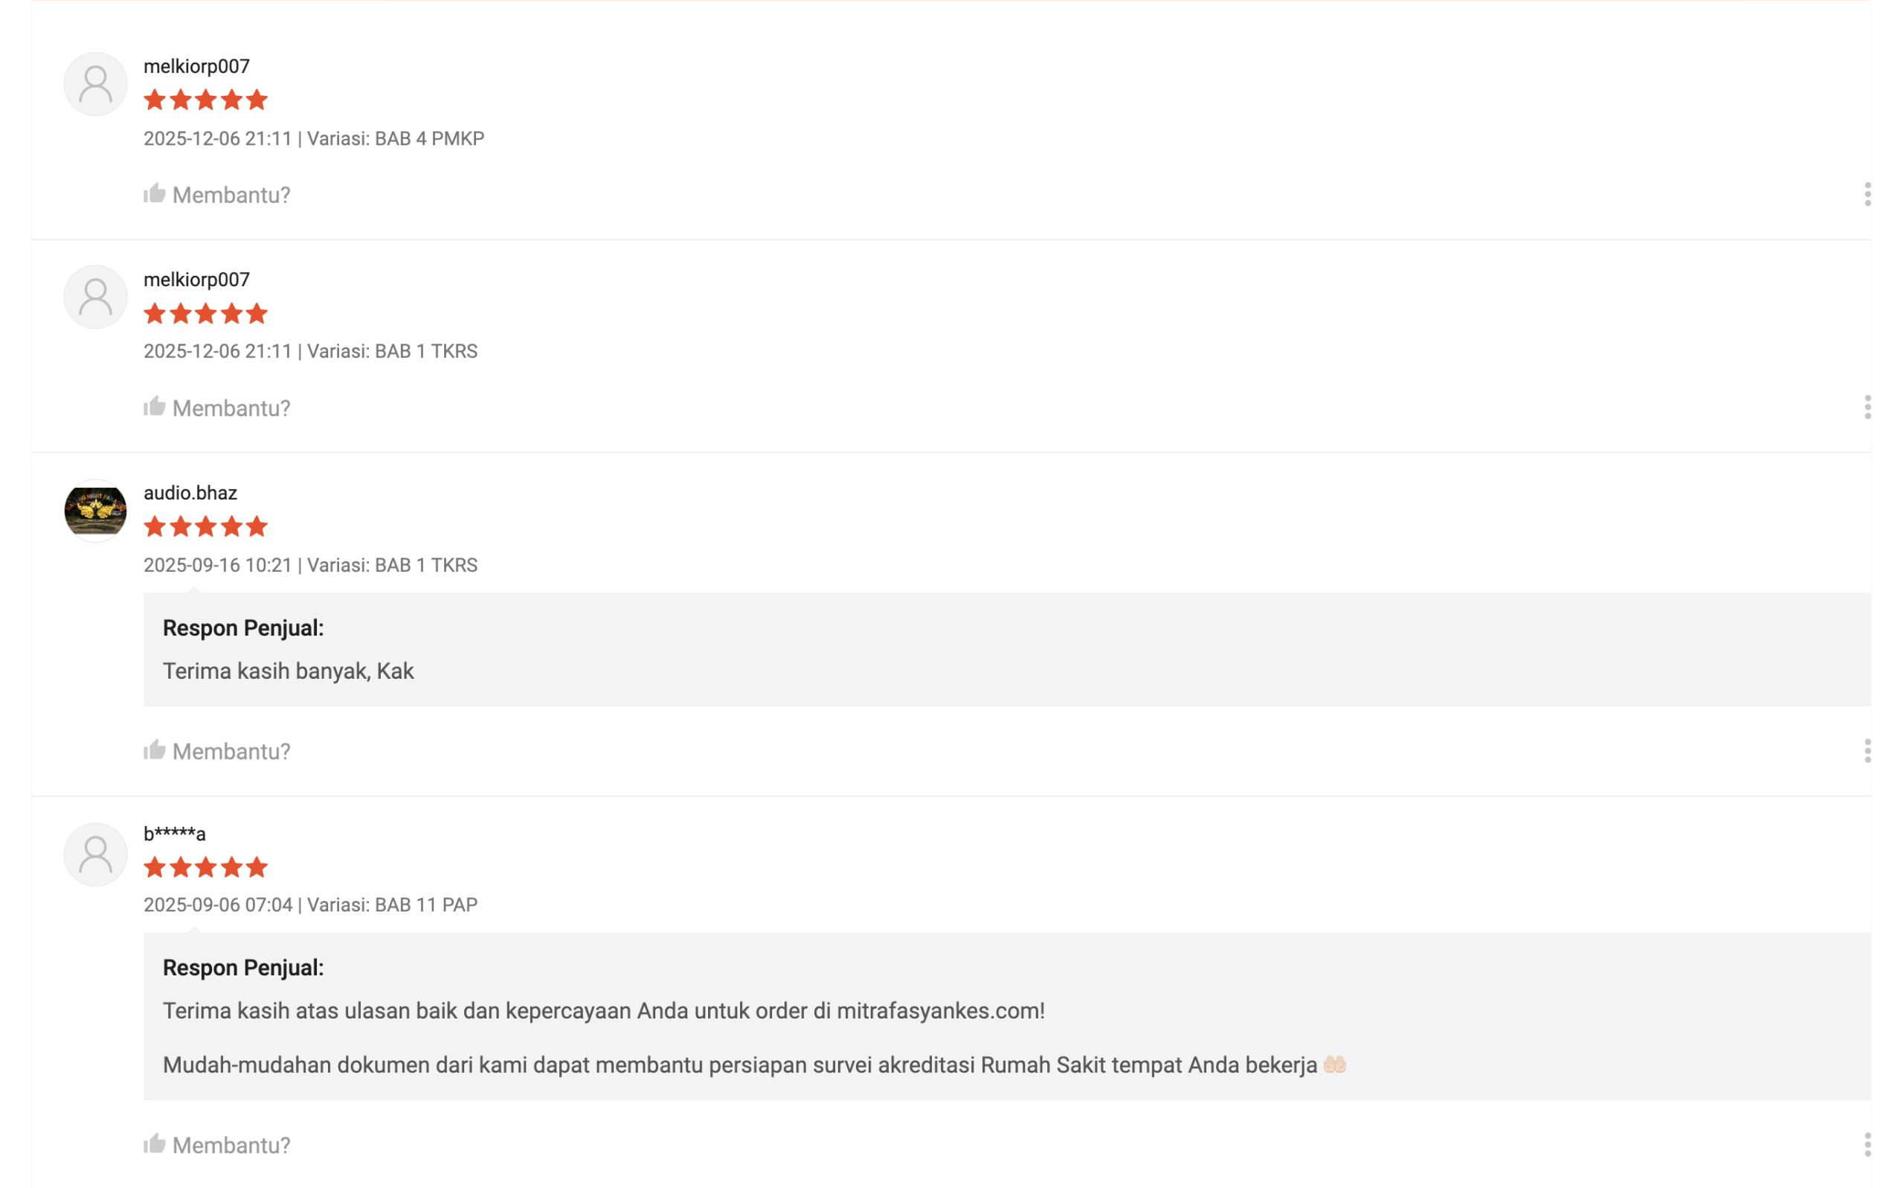Click Membantu? text under audio.bhaz's review
Viewport: 1904px width, 1188px height.
point(231,751)
